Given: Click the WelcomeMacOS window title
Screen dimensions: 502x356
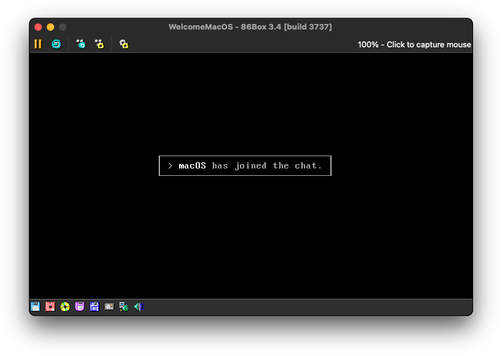Looking at the screenshot, I should (x=250, y=27).
